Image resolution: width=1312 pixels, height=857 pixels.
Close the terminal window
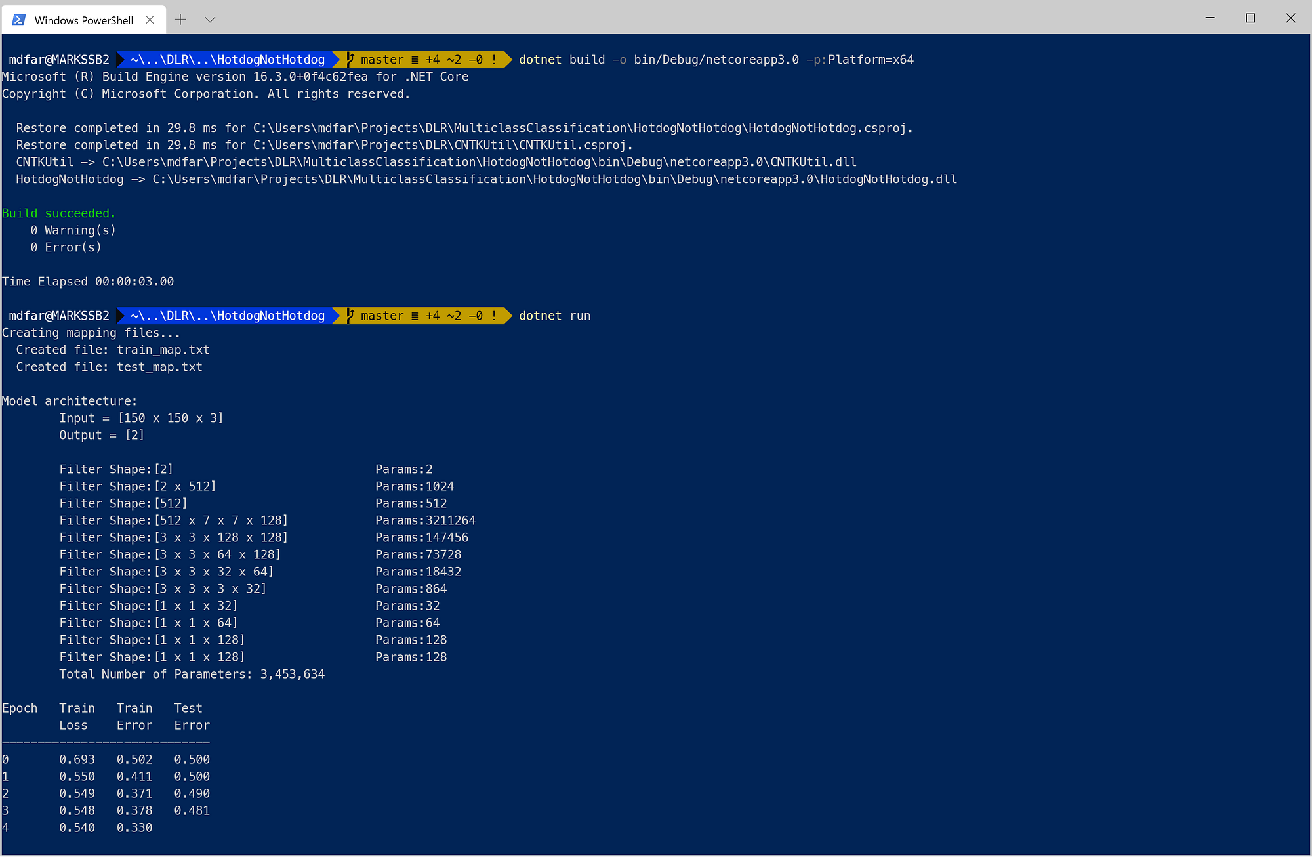[x=1290, y=18]
